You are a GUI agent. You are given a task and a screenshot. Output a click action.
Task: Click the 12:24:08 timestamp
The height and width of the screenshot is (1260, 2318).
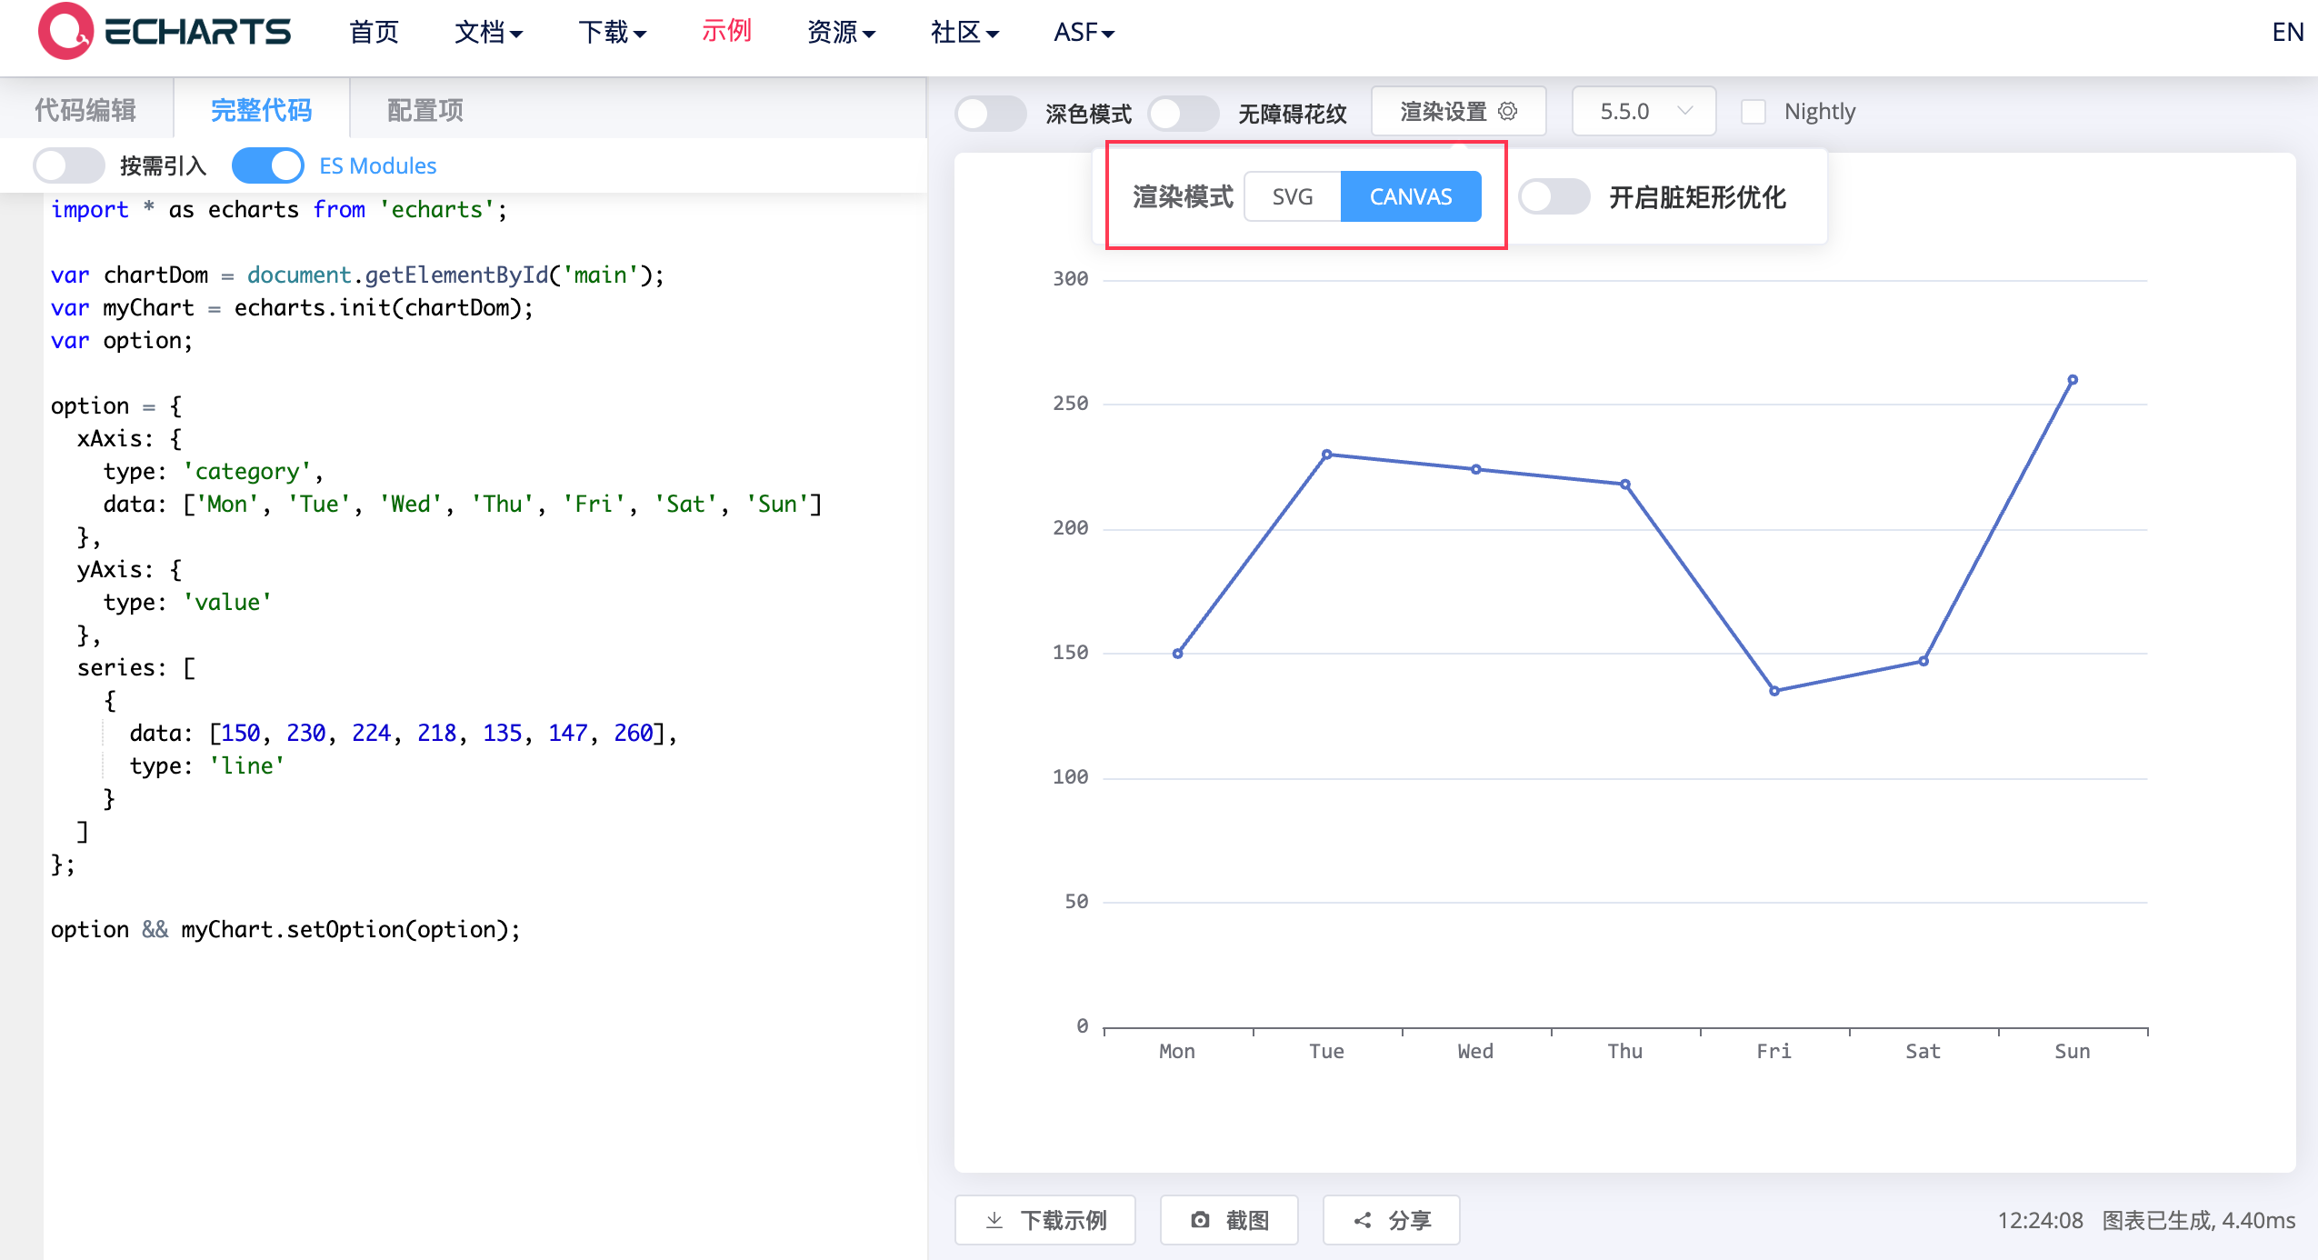coord(2040,1220)
